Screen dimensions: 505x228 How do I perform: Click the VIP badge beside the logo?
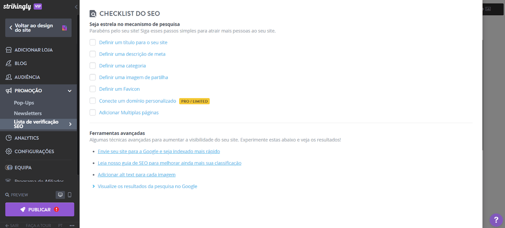point(37,6)
